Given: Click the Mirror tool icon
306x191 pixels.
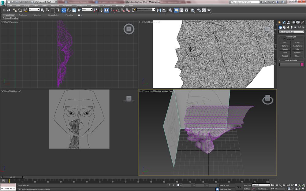Looking at the screenshot, I should [x=159, y=10].
